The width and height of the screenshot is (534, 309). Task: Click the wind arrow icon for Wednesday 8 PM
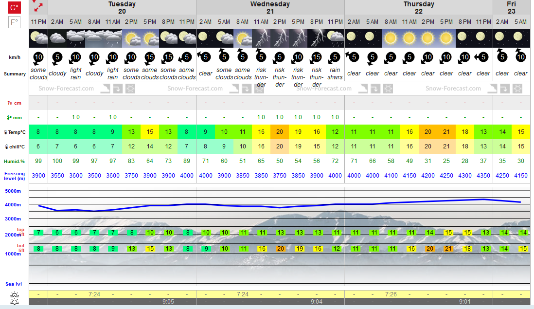click(316, 57)
